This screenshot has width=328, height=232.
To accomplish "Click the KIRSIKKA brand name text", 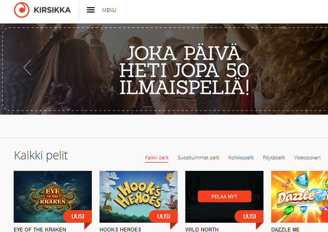I will [x=52, y=10].
